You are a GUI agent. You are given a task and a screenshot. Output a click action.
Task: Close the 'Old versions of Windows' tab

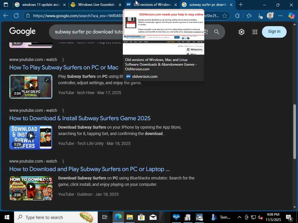pos(175,5)
